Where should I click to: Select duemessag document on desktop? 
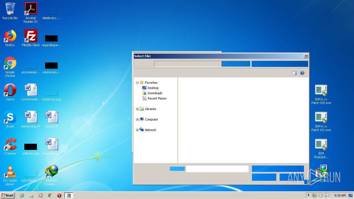pyautogui.click(x=51, y=146)
